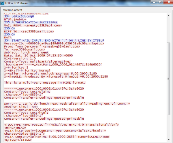
Task: Click the Wireshark icon in title bar
Action: pyautogui.click(x=2, y=3)
